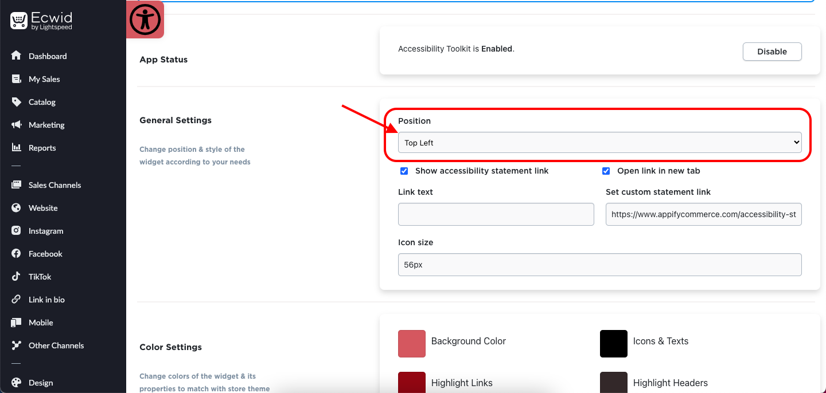Go to Instagram menu item

coord(46,231)
